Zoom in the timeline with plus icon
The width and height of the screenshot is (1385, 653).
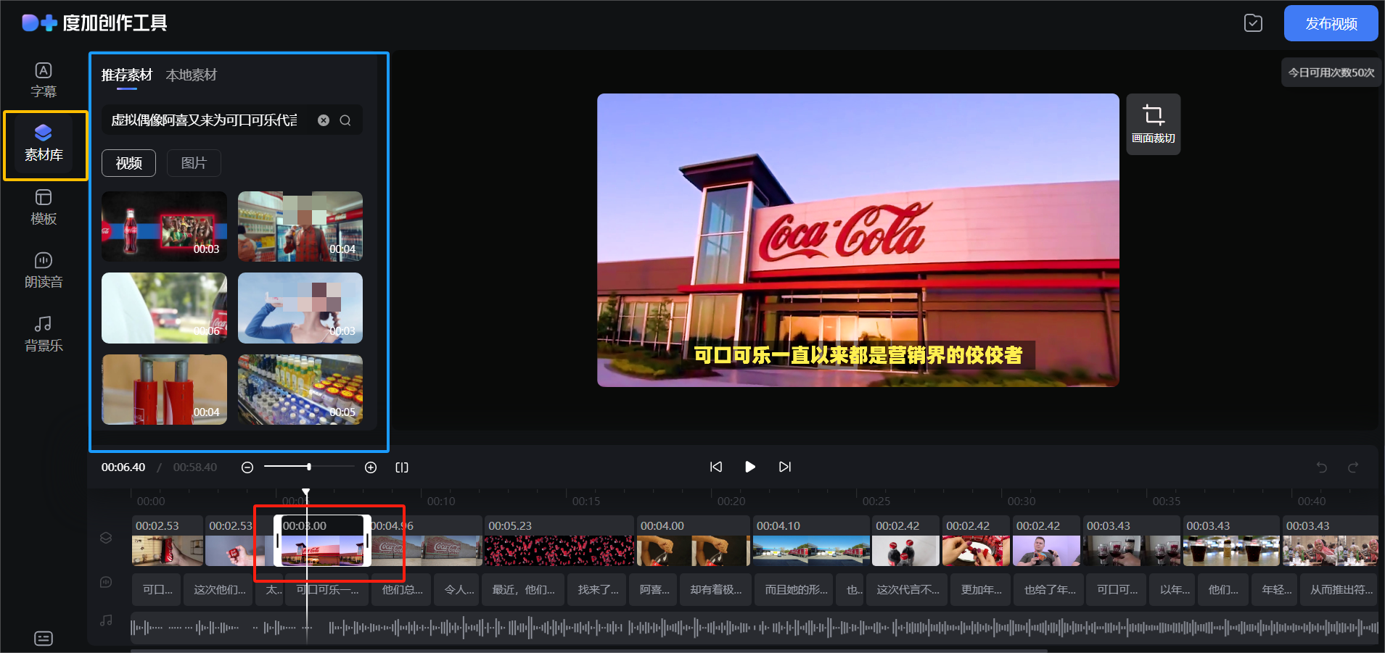click(x=371, y=467)
